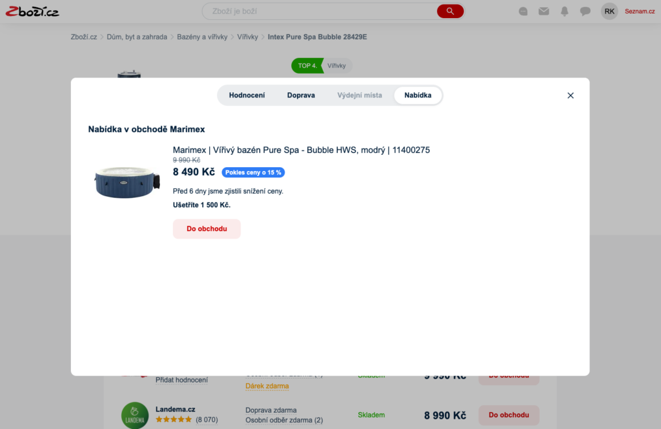Screen dimensions: 661x429
Task: Click the TOP 4. green badge
Action: click(x=307, y=66)
